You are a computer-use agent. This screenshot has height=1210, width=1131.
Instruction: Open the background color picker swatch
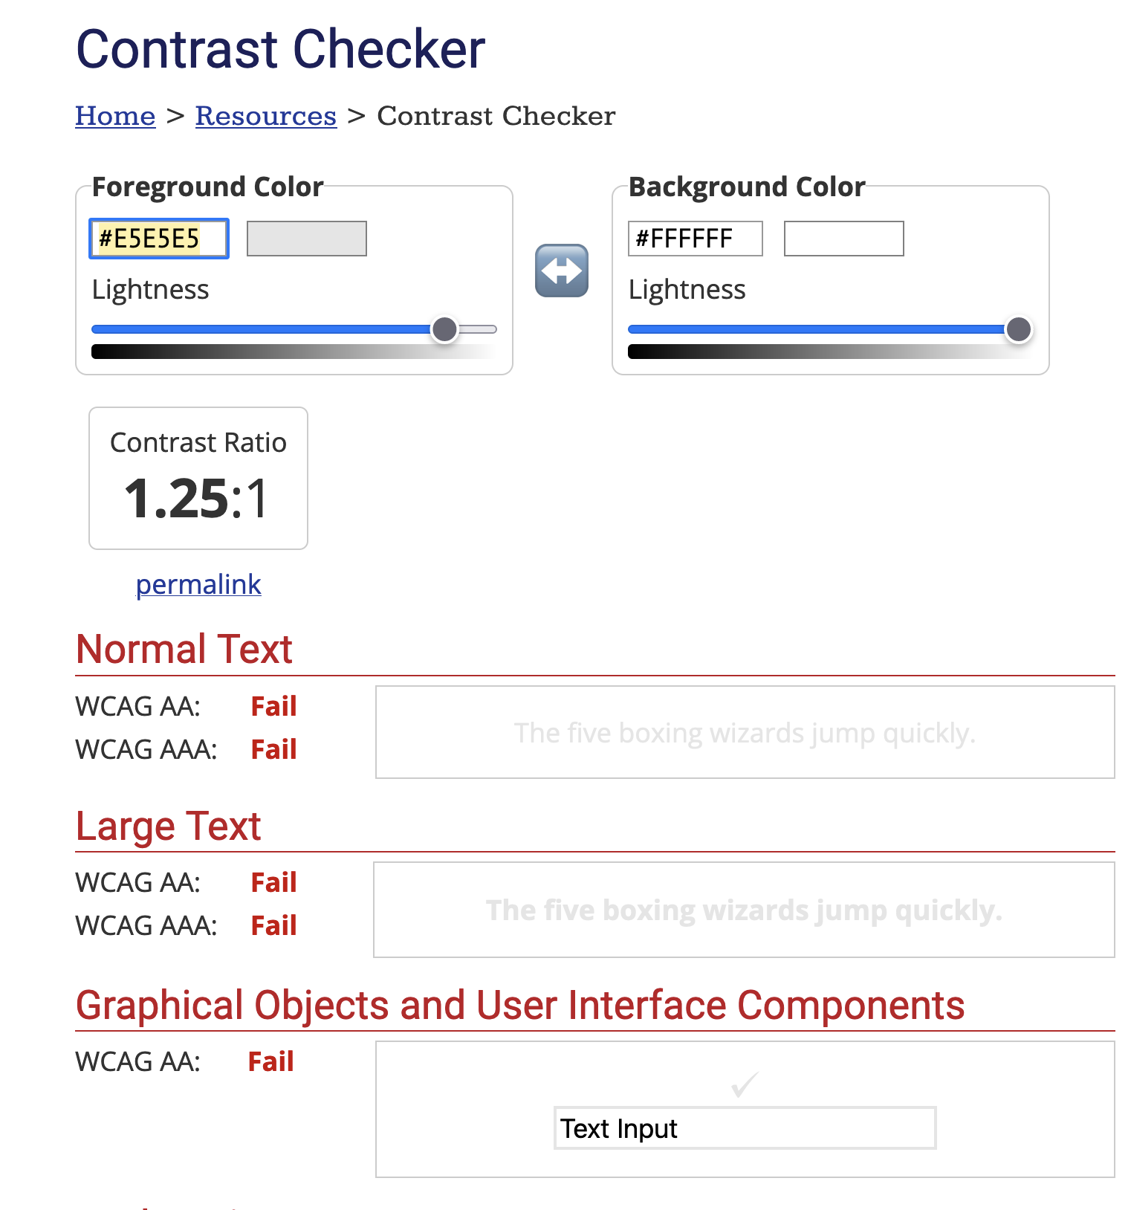tap(843, 238)
